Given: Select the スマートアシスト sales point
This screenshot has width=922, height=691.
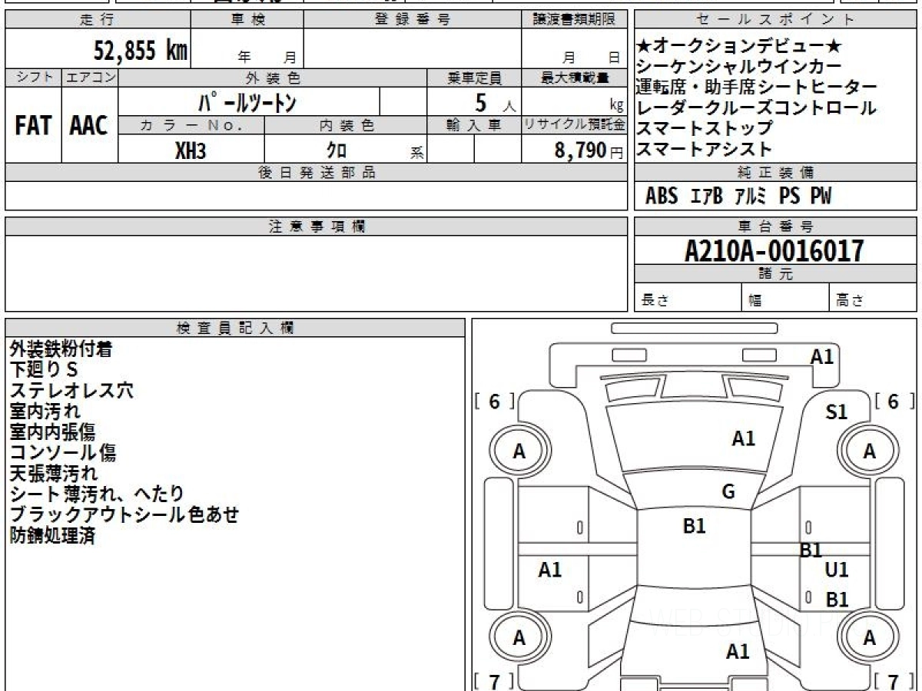Looking at the screenshot, I should click(x=704, y=149).
